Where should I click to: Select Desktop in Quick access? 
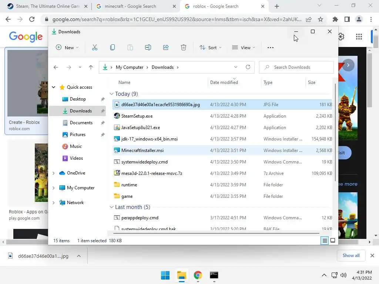click(x=78, y=99)
